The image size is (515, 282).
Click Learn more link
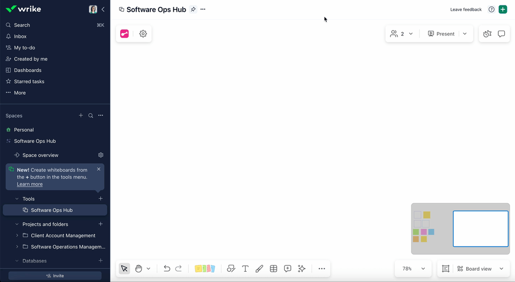[30, 184]
